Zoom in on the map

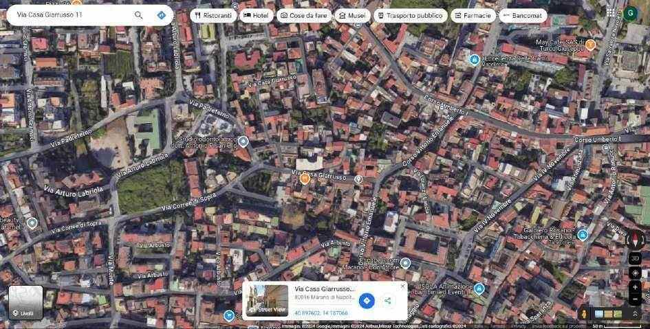pos(635,286)
